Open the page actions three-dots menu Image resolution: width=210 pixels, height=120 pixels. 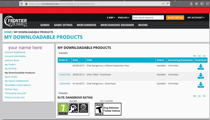[x=163, y=4]
